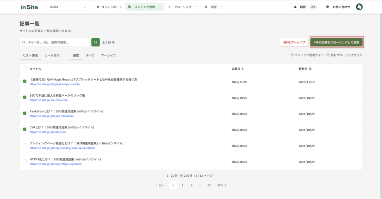Click the inSite logo in header
Screen dimensions: 382x199
(x=29, y=7)
